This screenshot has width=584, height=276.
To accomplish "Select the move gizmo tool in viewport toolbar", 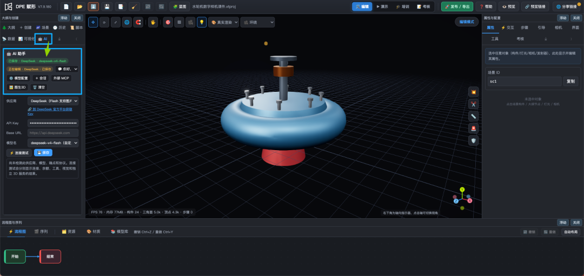I will [93, 22].
